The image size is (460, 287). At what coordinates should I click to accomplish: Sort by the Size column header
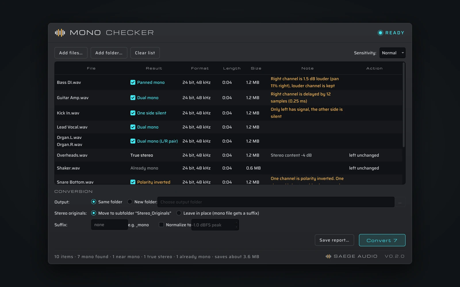tap(256, 68)
